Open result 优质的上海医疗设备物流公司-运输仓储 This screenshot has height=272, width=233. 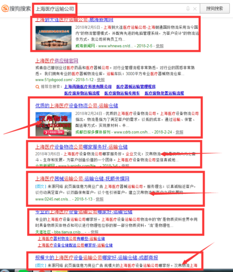tap(77, 106)
